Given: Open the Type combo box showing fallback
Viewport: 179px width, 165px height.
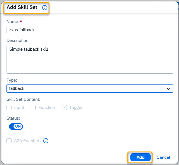Looking at the screenshot, I should point(90,89).
